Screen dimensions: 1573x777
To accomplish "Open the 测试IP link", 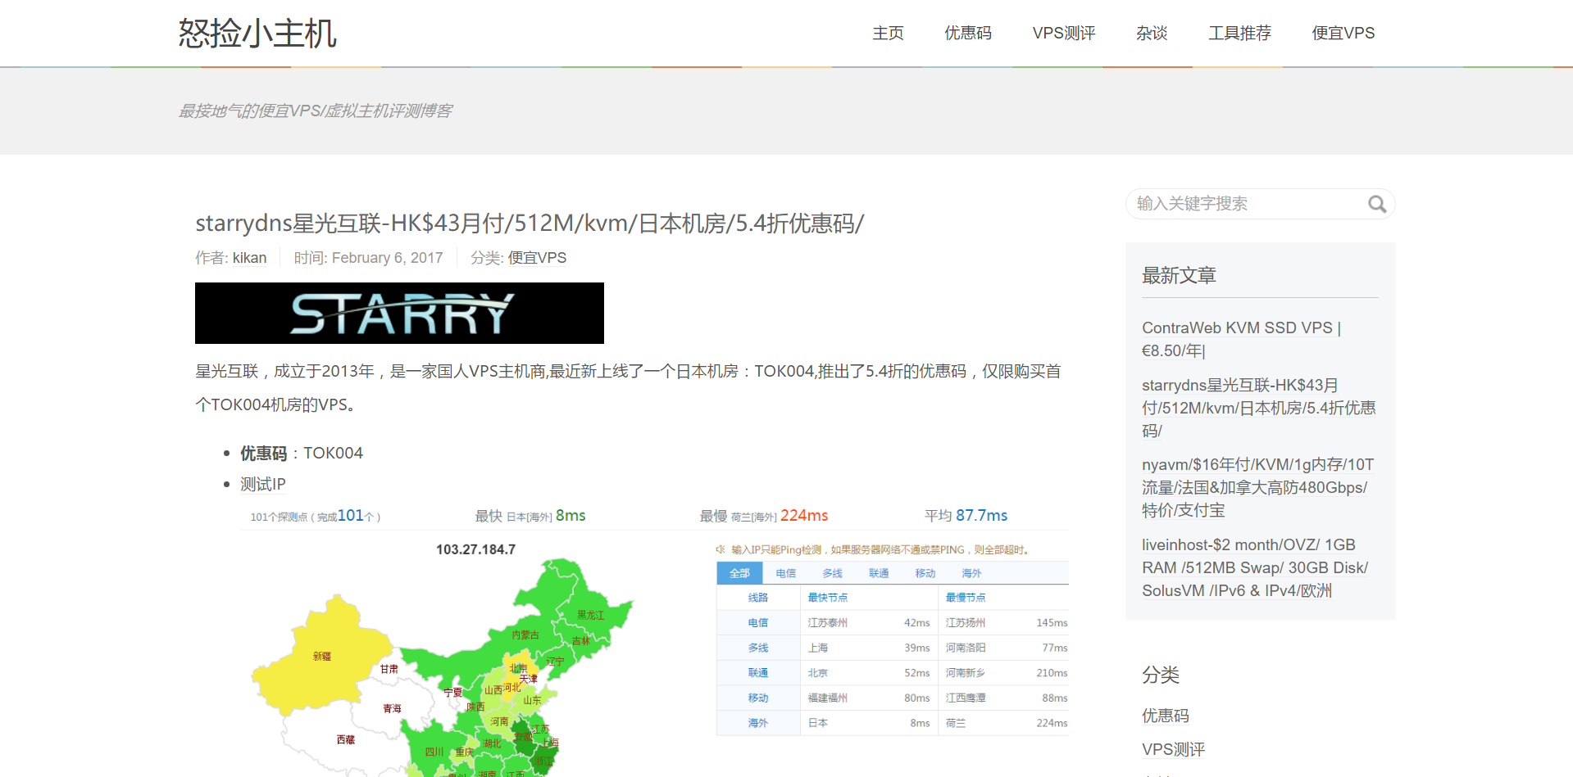I will (263, 484).
